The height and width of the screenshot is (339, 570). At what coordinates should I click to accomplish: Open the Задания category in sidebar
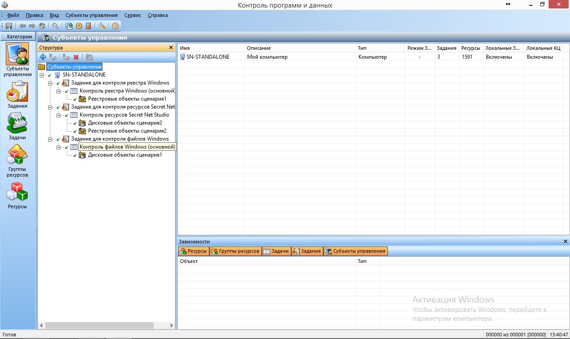(17, 95)
